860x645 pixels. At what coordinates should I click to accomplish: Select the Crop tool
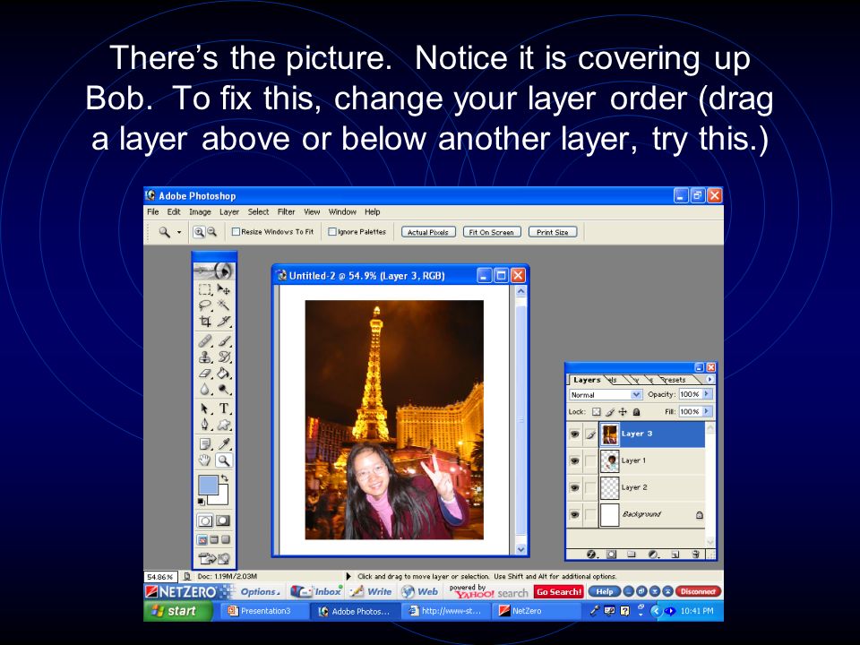pos(205,321)
